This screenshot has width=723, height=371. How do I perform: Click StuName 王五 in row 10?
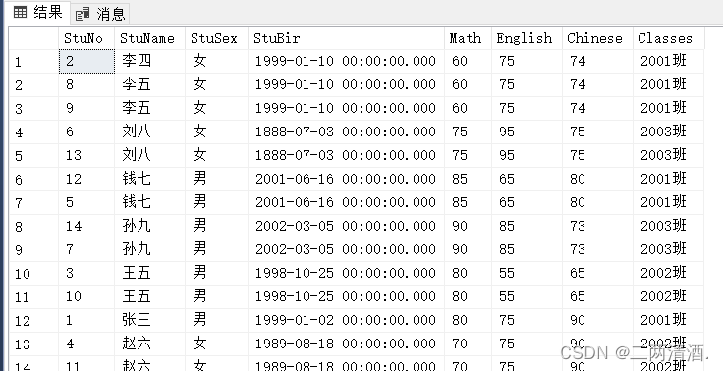(x=150, y=273)
